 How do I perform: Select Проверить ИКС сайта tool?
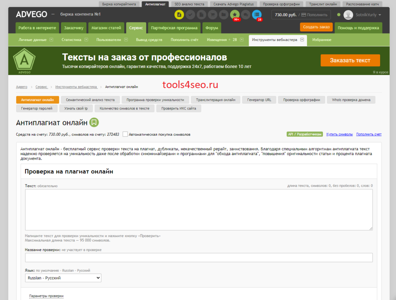pyautogui.click(x=179, y=108)
